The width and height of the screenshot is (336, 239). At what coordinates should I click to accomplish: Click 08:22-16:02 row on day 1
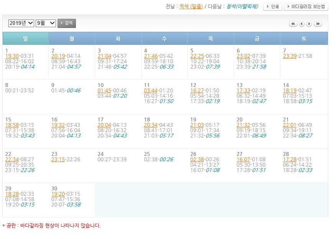pos(20,61)
